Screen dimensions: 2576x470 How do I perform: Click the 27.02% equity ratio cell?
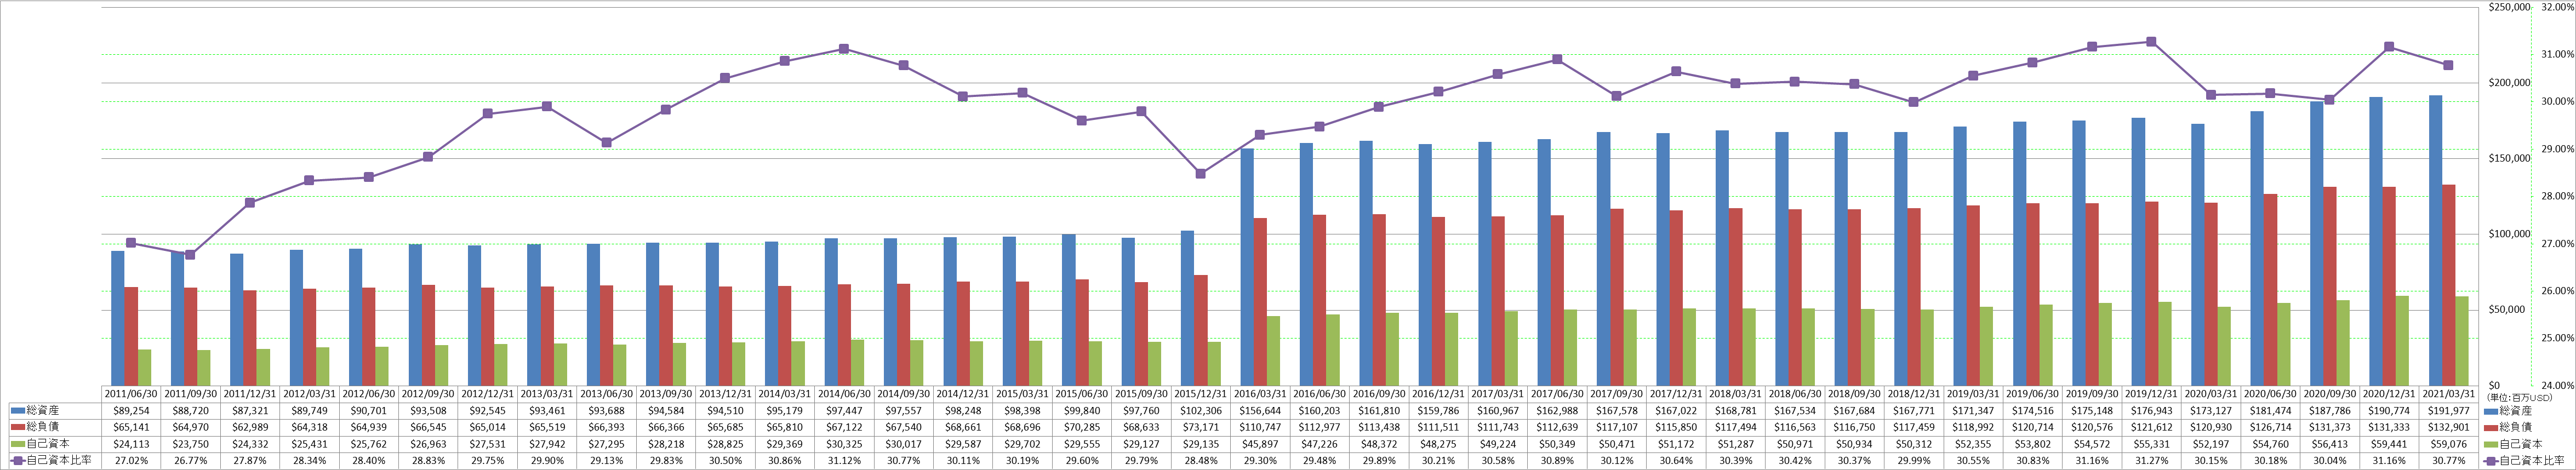click(131, 461)
